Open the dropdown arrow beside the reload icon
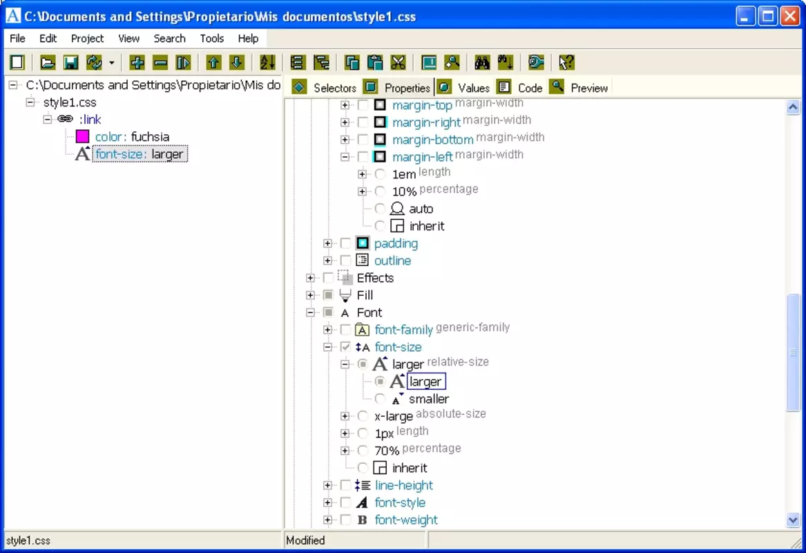Viewport: 806px width, 553px height. coord(112,63)
